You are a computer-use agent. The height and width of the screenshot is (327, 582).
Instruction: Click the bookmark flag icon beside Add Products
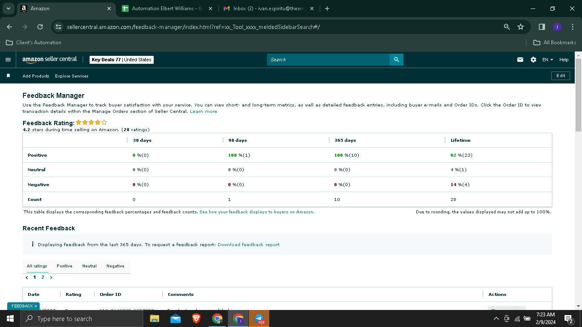click(8, 76)
